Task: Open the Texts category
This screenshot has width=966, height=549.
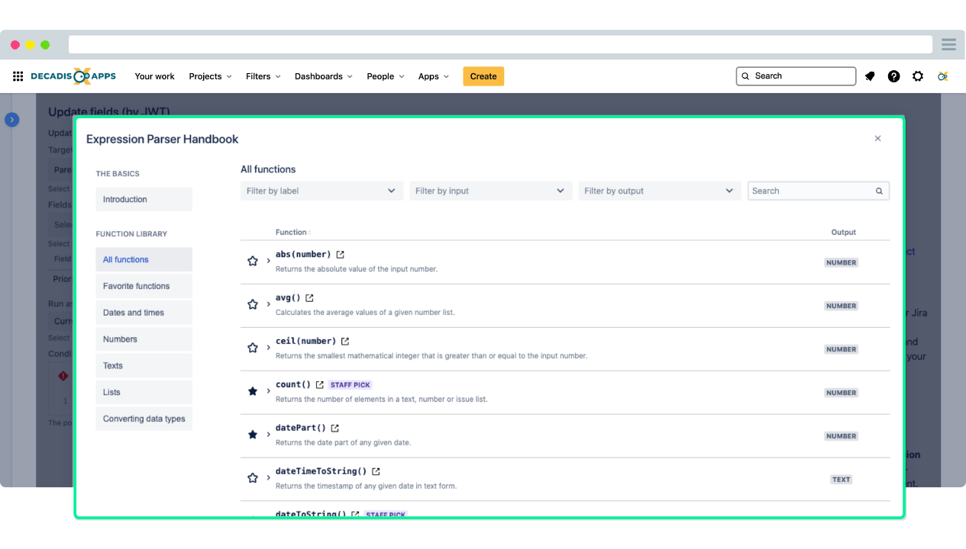Action: click(144, 366)
